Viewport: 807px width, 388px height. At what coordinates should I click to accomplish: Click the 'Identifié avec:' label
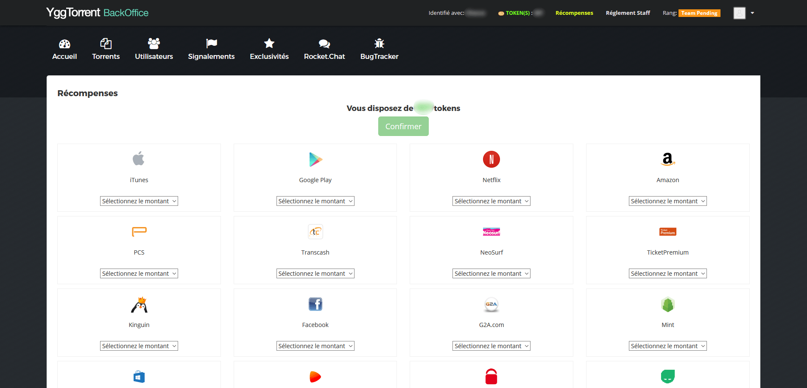(446, 13)
